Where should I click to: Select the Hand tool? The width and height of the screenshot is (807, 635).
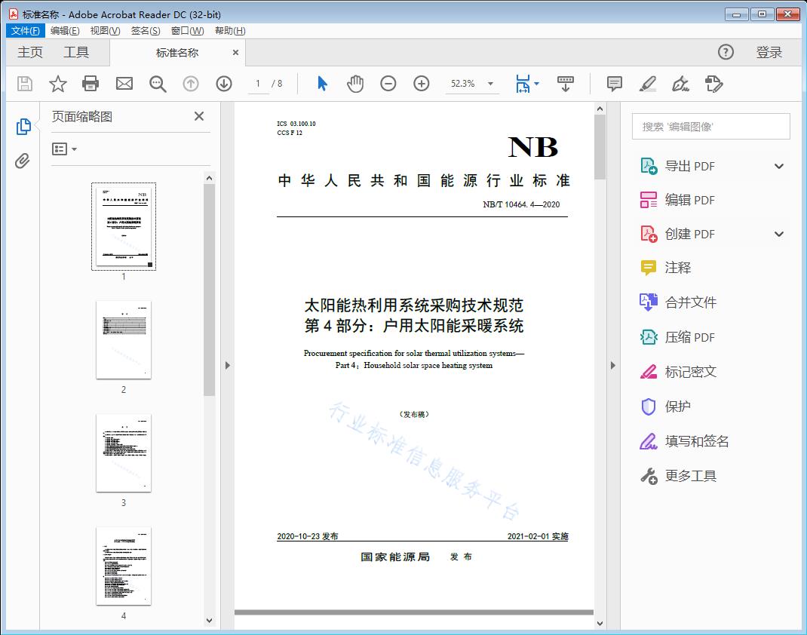pyautogui.click(x=355, y=84)
